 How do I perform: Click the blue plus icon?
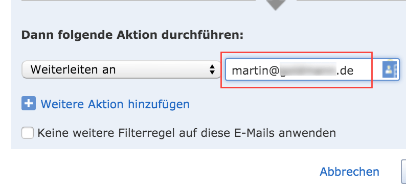tap(29, 103)
